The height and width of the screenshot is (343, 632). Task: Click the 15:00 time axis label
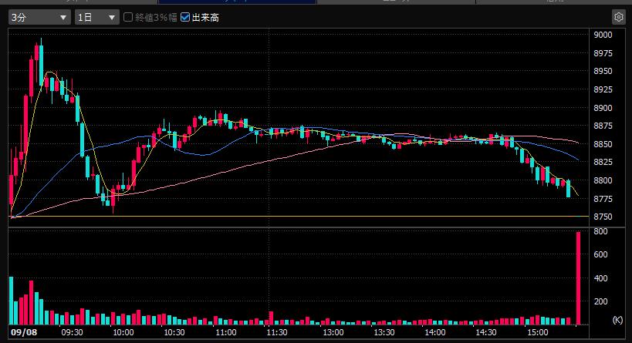538,332
